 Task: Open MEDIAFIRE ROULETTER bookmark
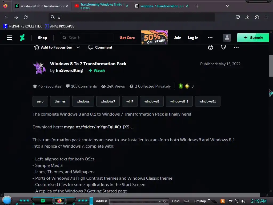pyautogui.click(x=22, y=26)
